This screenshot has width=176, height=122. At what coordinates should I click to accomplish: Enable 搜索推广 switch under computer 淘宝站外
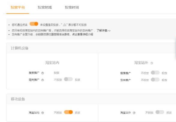[x=155, y=73]
